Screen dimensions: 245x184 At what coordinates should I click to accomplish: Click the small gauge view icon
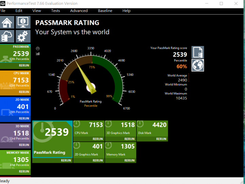[x=38, y=48]
